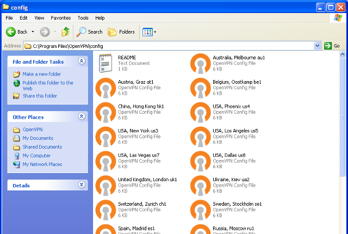Expand the Address bar dropdown

click(318, 46)
